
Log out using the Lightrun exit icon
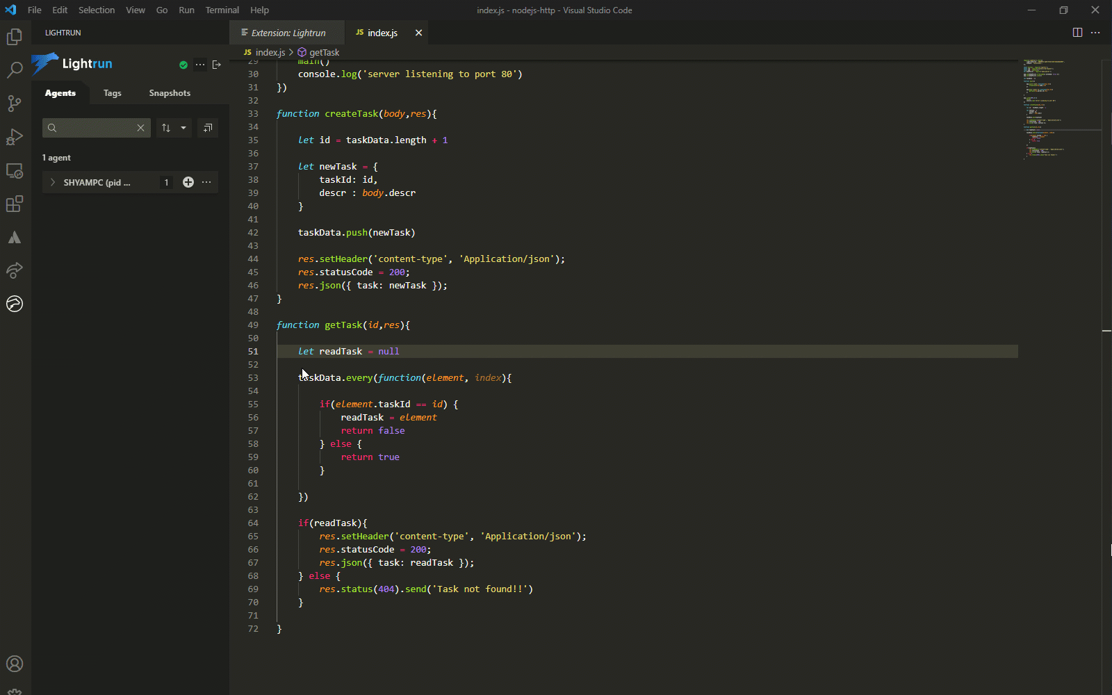tap(217, 65)
